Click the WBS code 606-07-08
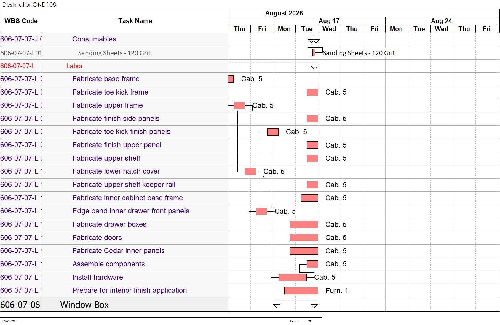The height and width of the screenshot is (325, 500). [x=20, y=305]
